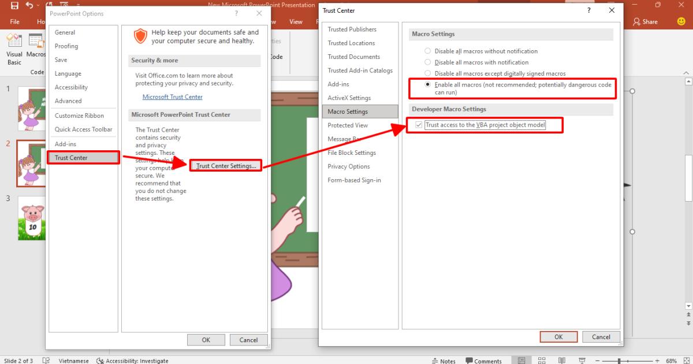The height and width of the screenshot is (364, 693).
Task: Click the fit slide to window icon
Action: [x=686, y=361]
